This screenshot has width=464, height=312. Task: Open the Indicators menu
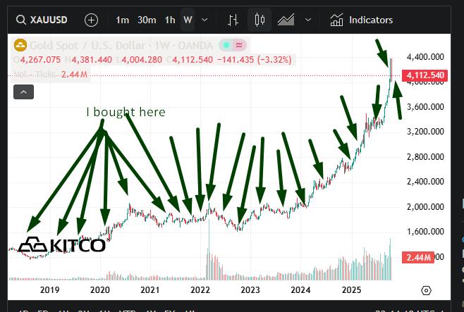point(362,20)
